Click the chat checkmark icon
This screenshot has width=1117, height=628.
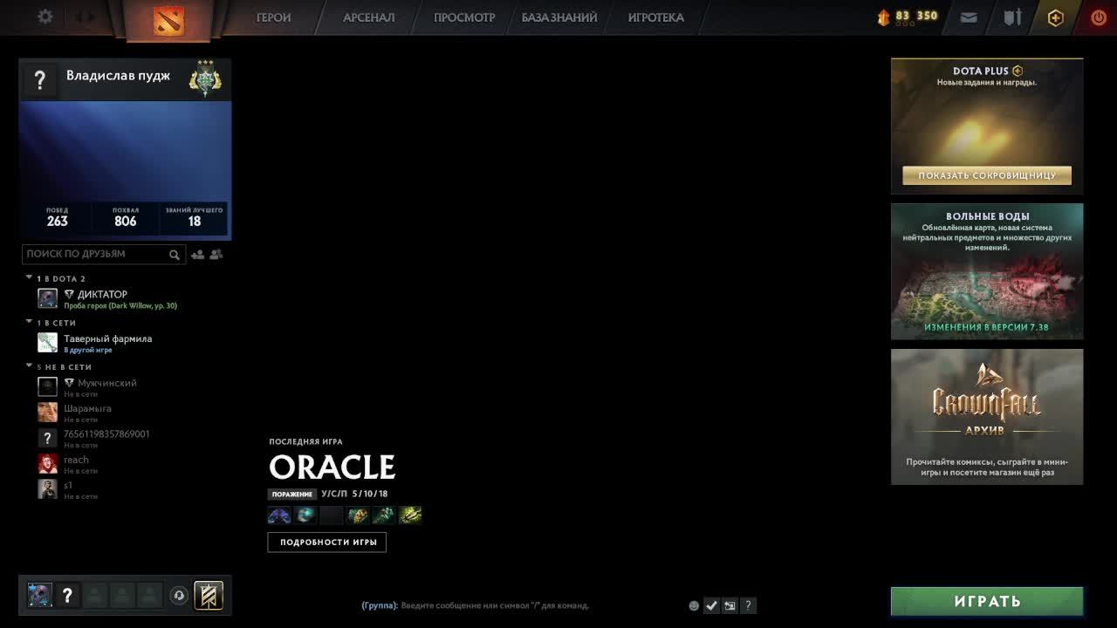tap(711, 605)
